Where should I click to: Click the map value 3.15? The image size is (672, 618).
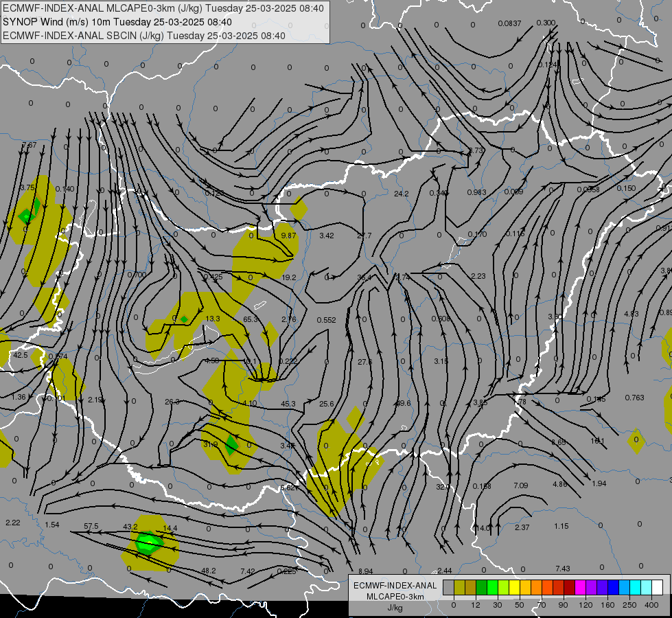click(x=441, y=361)
